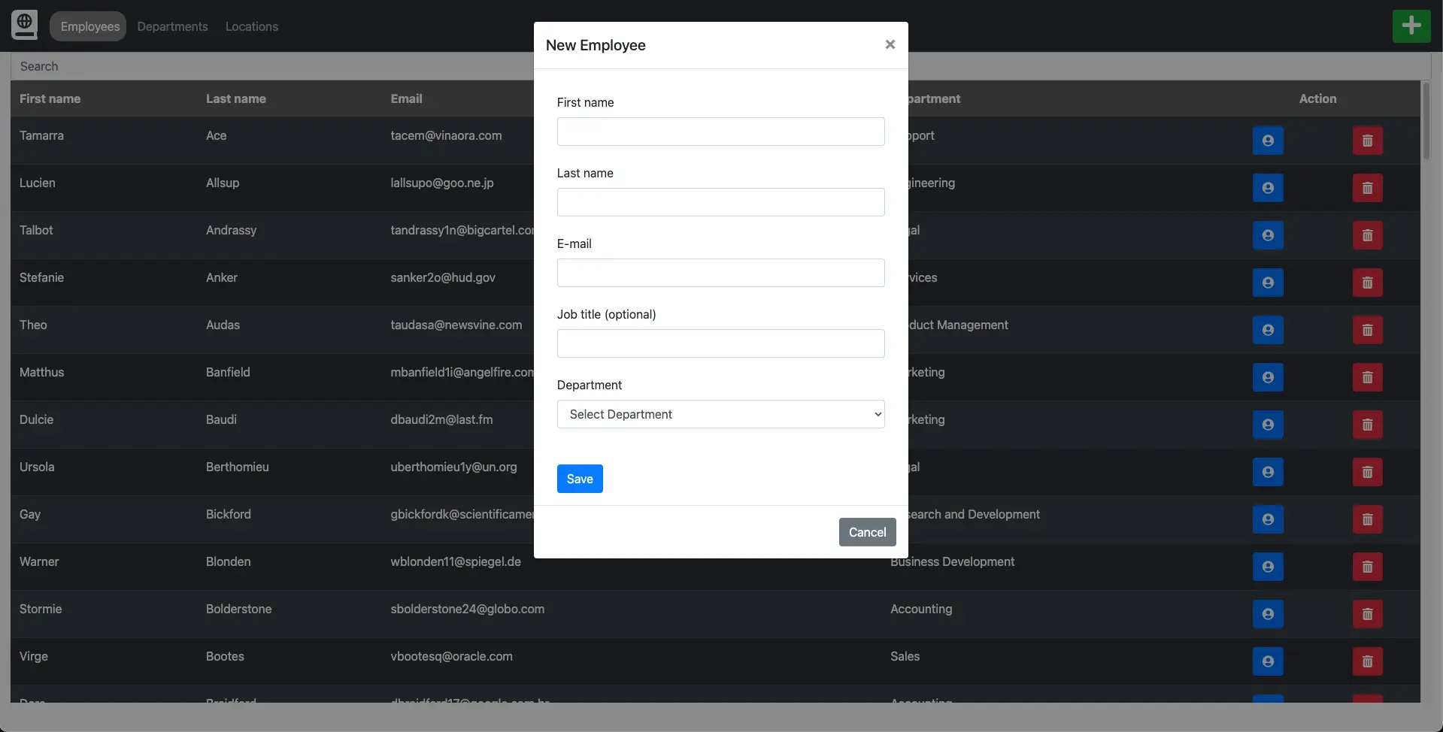Screen dimensions: 1443x732
Task: Delete Lucien Allsup with trash icon
Action: click(1366, 188)
